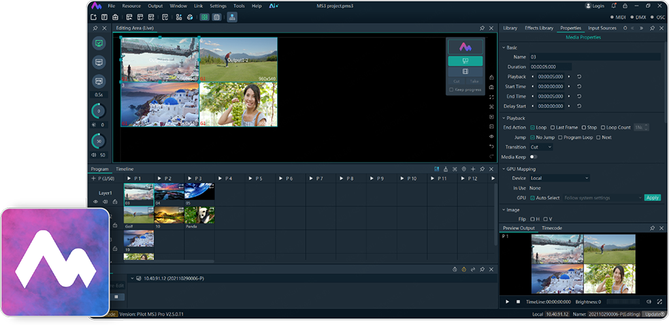Click the new project icon in toolbar
Viewport: 669px width, 325px height.
[x=94, y=17]
